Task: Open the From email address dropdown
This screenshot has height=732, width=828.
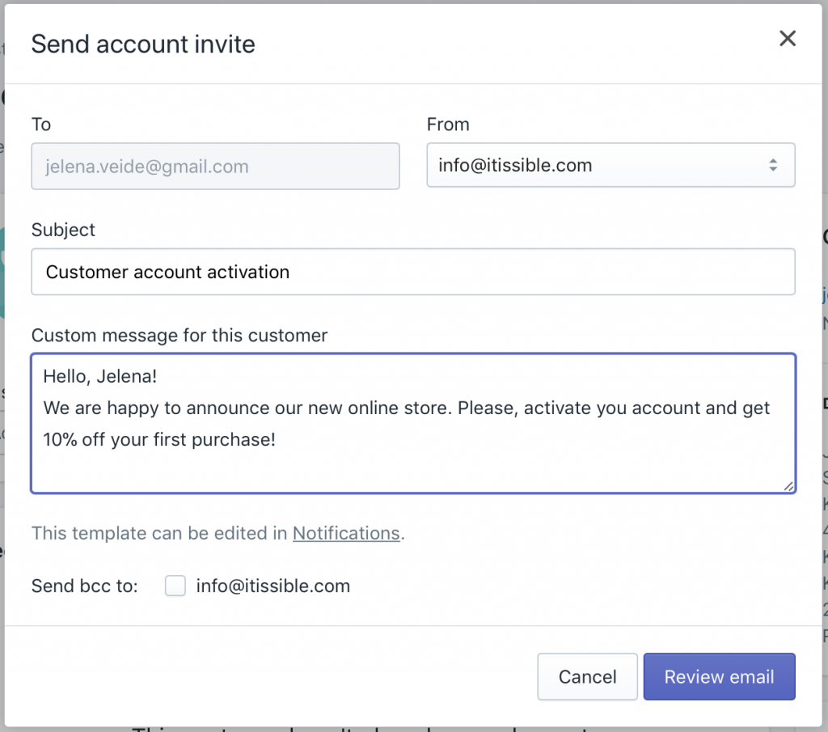Action: pyautogui.click(x=610, y=165)
